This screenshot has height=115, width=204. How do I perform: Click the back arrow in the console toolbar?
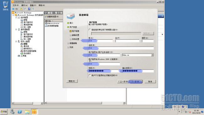(13, 9)
